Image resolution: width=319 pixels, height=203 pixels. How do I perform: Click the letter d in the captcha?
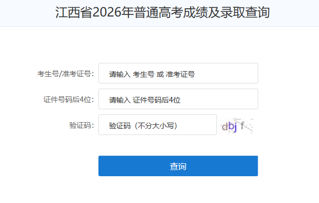[x=225, y=127]
